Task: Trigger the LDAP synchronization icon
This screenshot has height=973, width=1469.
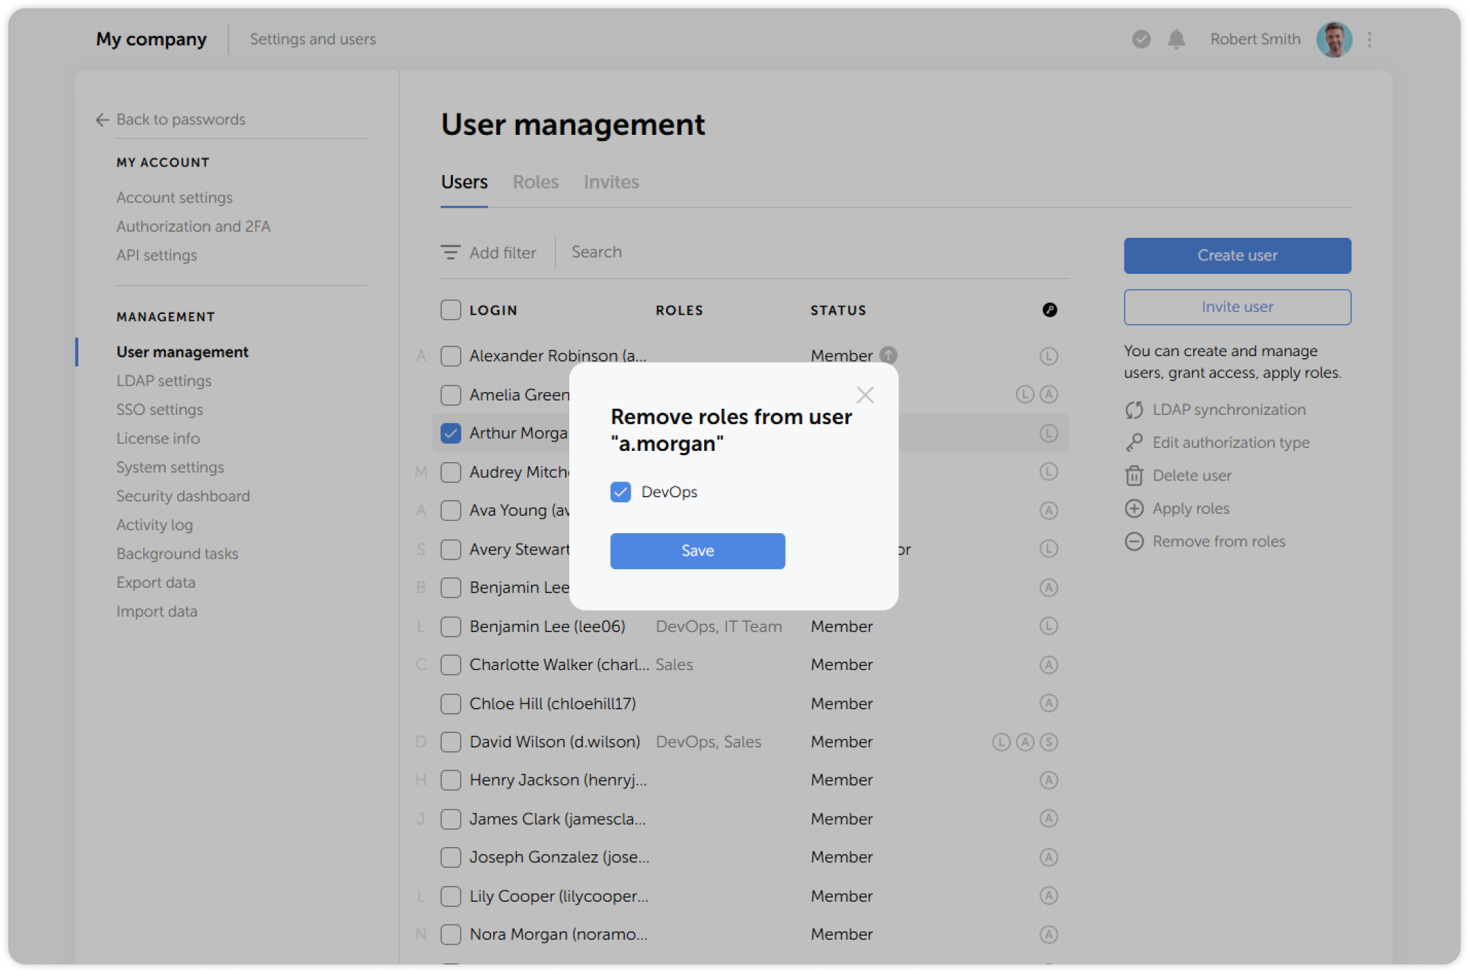Action: point(1135,409)
